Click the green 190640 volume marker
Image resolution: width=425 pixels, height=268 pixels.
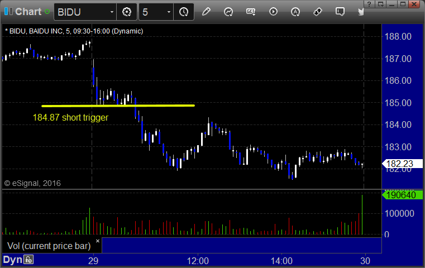point(402,195)
